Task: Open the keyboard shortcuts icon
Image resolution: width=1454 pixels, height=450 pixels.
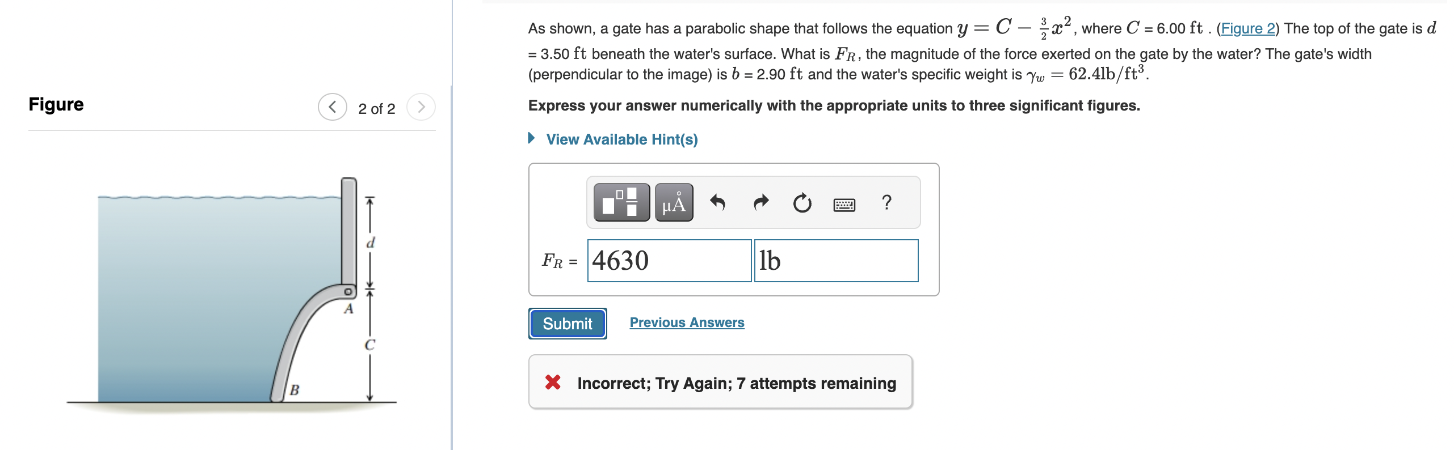Action: (x=843, y=203)
